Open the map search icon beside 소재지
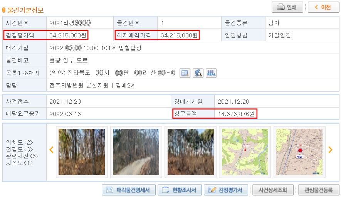The image size is (341, 197). (198, 73)
